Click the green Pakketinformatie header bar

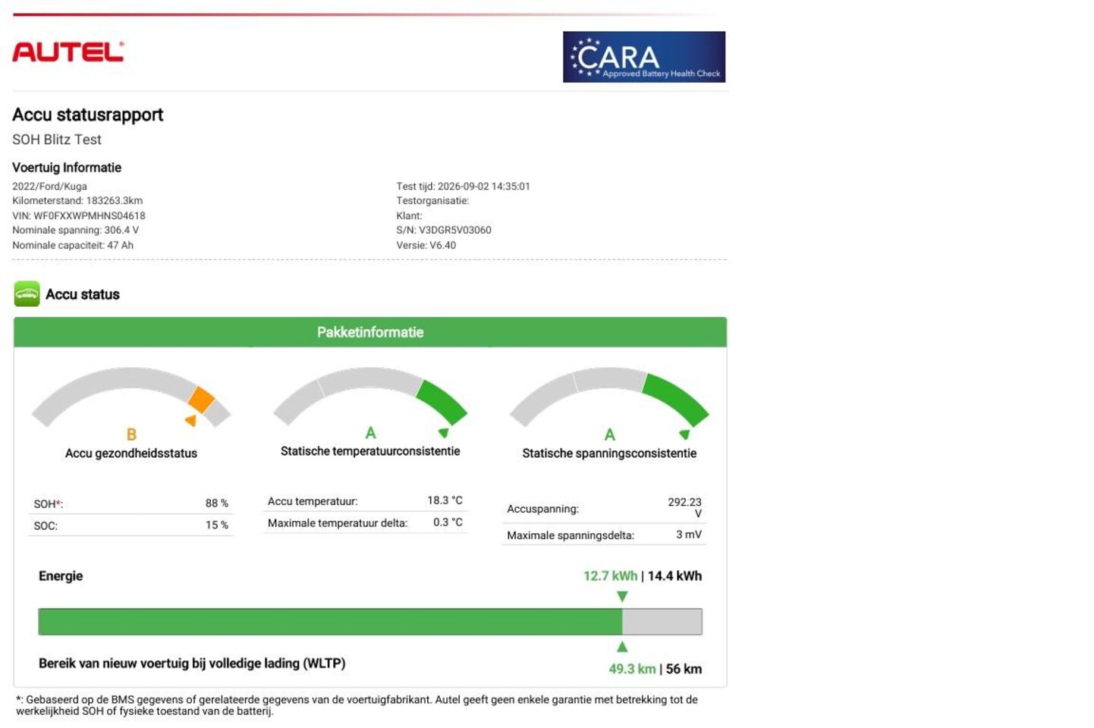pyautogui.click(x=370, y=332)
